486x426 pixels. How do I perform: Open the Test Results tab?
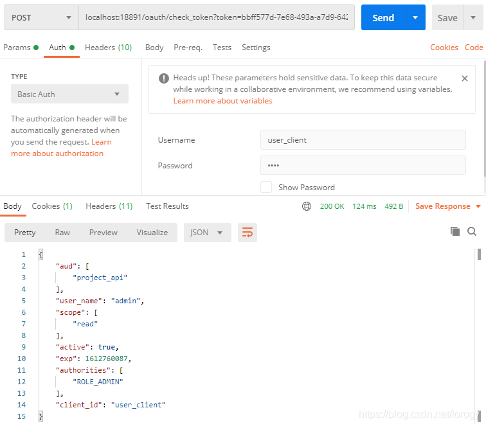click(x=167, y=206)
